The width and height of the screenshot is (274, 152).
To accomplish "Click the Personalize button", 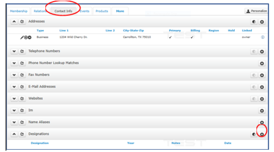I will tap(256, 11).
